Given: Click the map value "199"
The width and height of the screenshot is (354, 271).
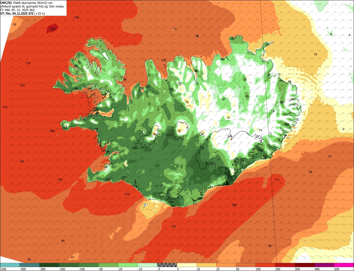Looking at the screenshot, I should tap(77, 17).
